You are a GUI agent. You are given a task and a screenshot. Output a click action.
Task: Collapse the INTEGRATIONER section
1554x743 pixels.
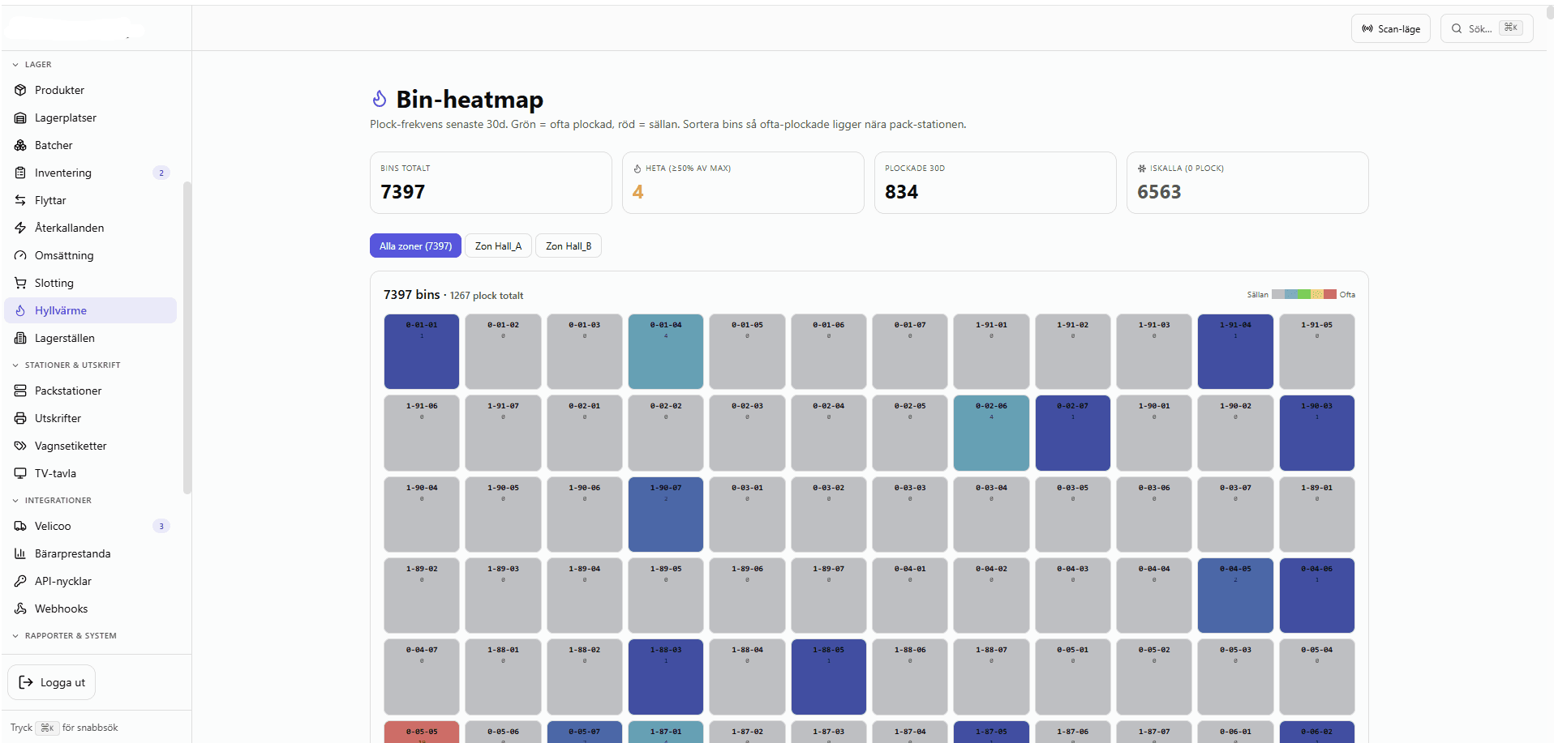point(51,500)
